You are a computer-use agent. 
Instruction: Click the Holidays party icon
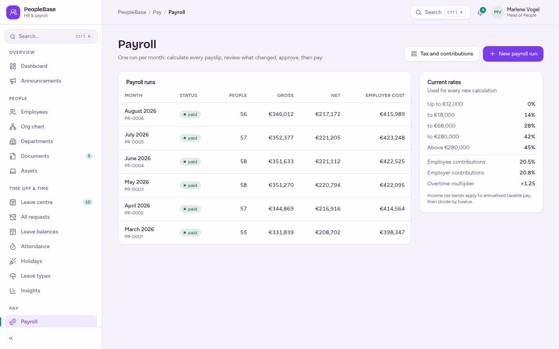click(x=13, y=261)
